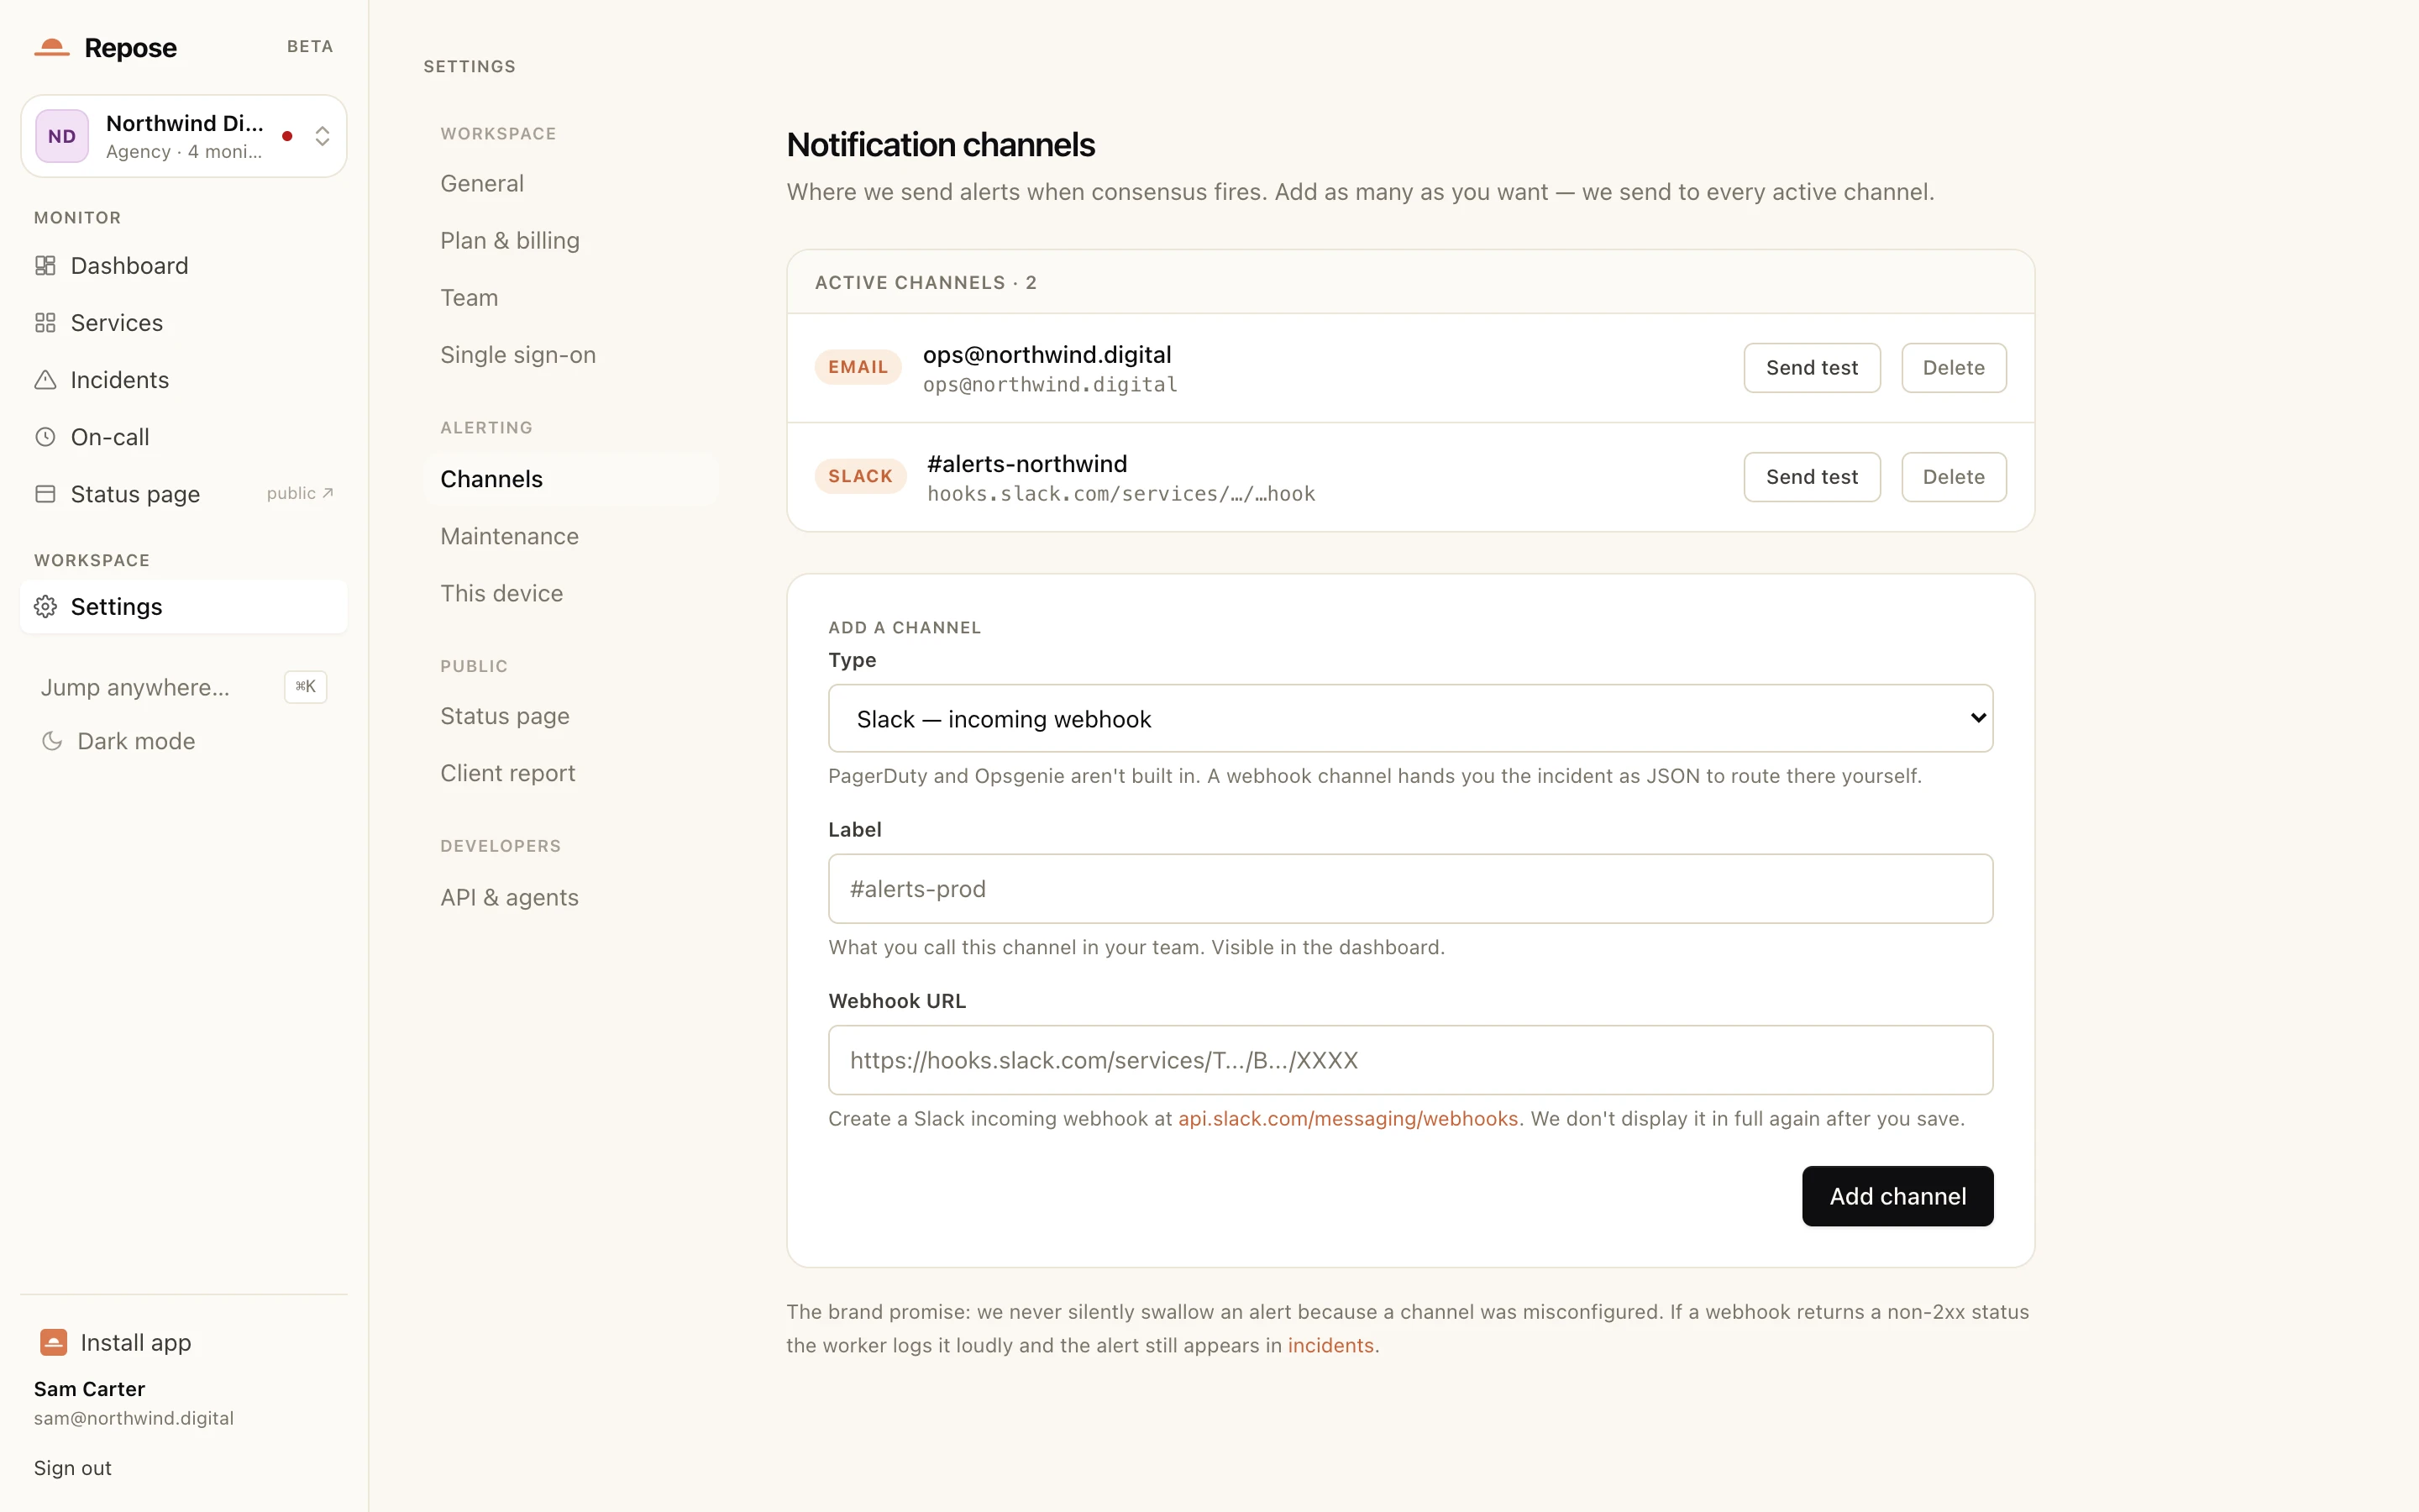The image size is (2419, 1512).
Task: Send a test to #alerts-northwind Slack channel
Action: [1811, 476]
